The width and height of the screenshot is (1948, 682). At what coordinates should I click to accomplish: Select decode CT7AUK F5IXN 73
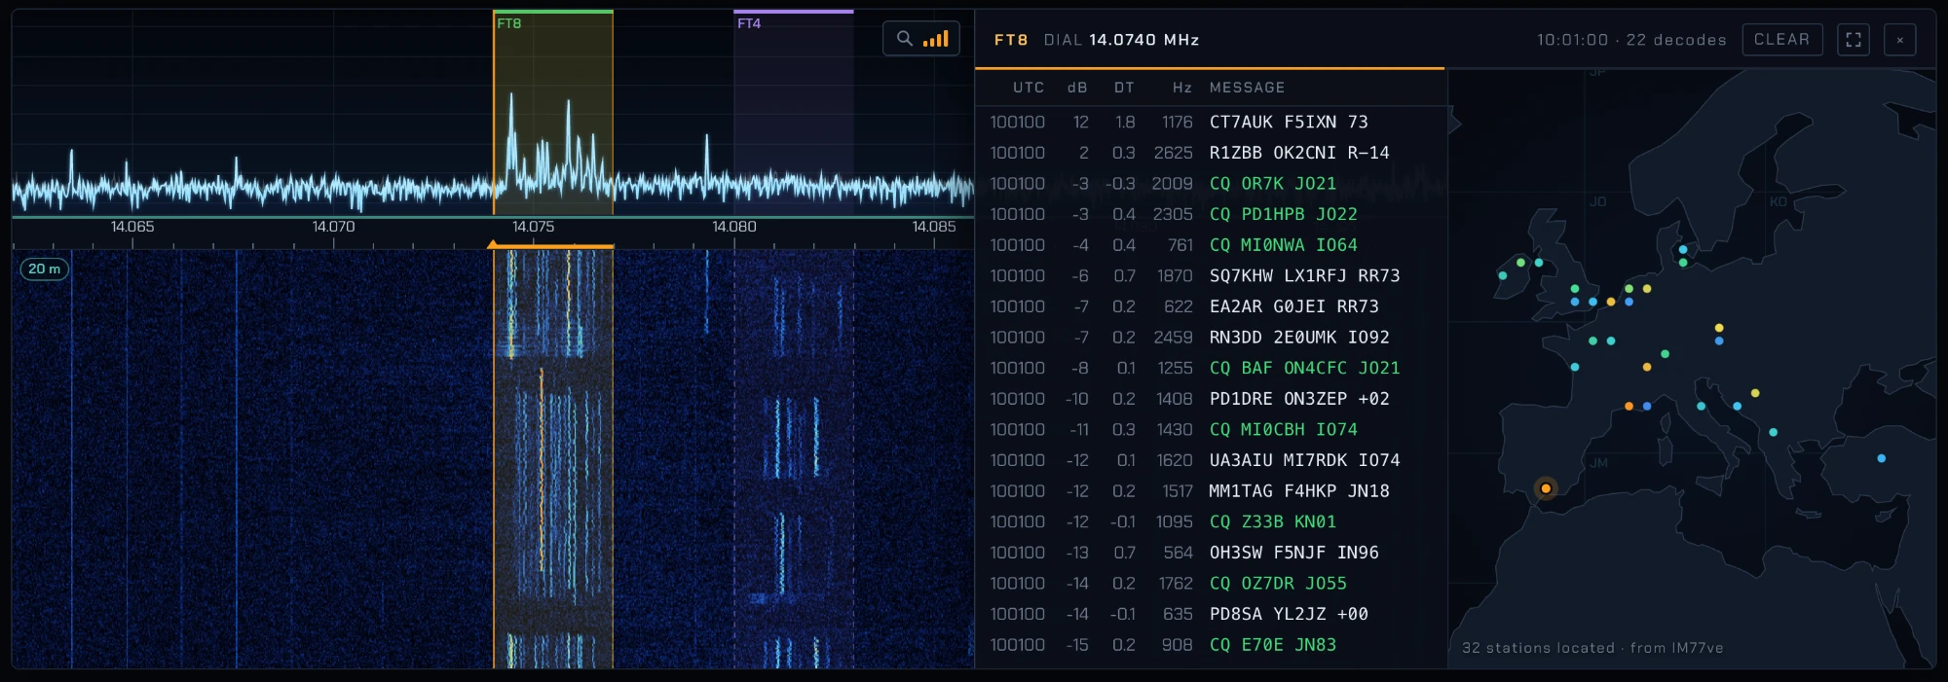(1210, 122)
